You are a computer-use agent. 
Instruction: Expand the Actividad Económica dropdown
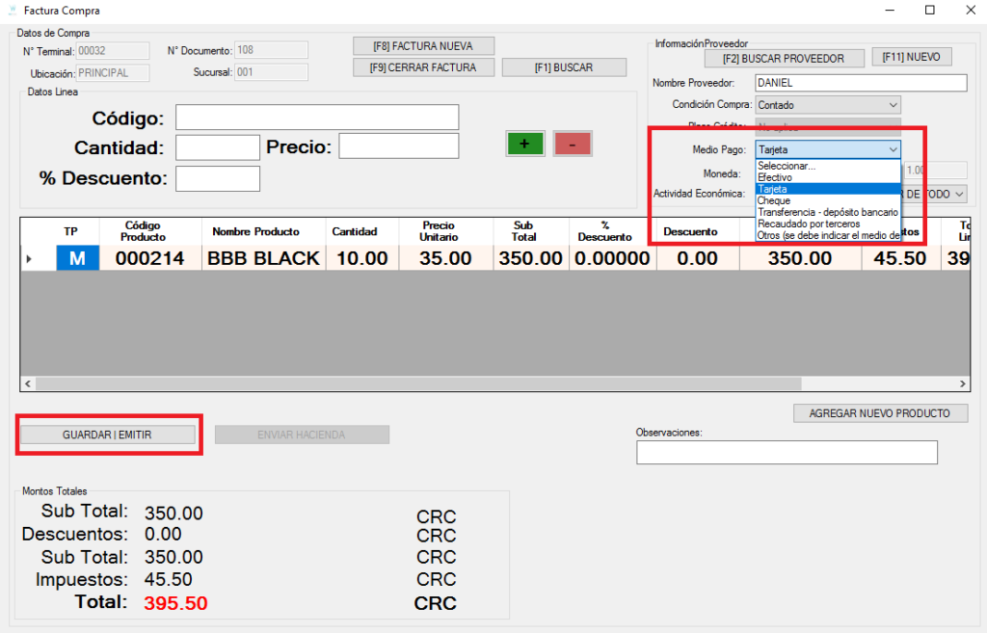(958, 195)
